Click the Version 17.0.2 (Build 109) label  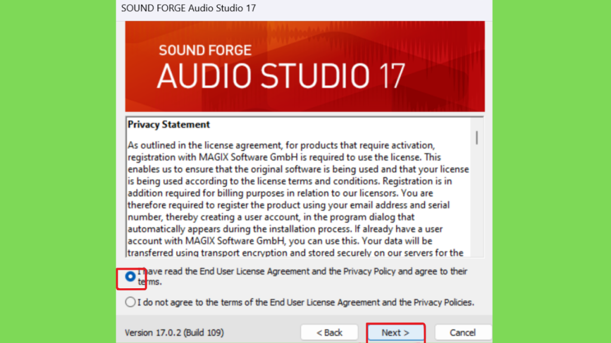pos(174,332)
